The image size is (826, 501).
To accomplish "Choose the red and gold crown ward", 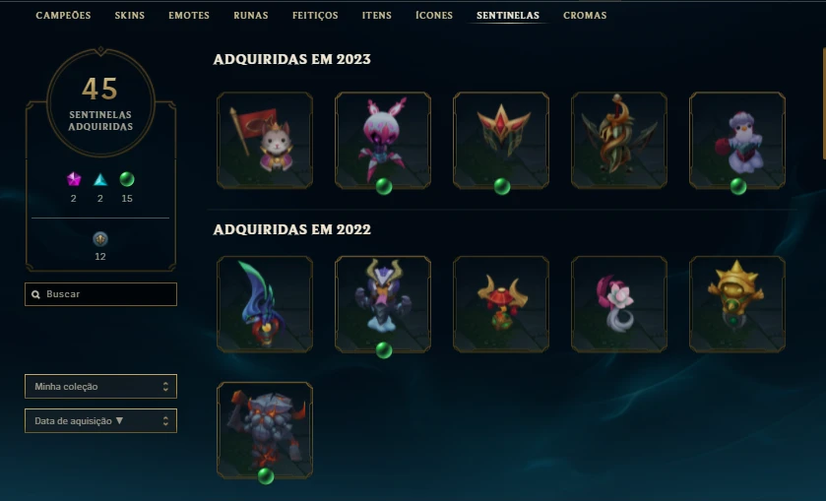I will click(x=501, y=140).
